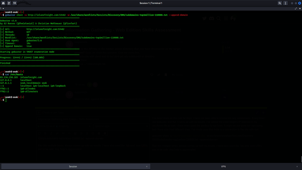
Task: Close the VPN tab with its x button
Action: [x=297, y=166]
